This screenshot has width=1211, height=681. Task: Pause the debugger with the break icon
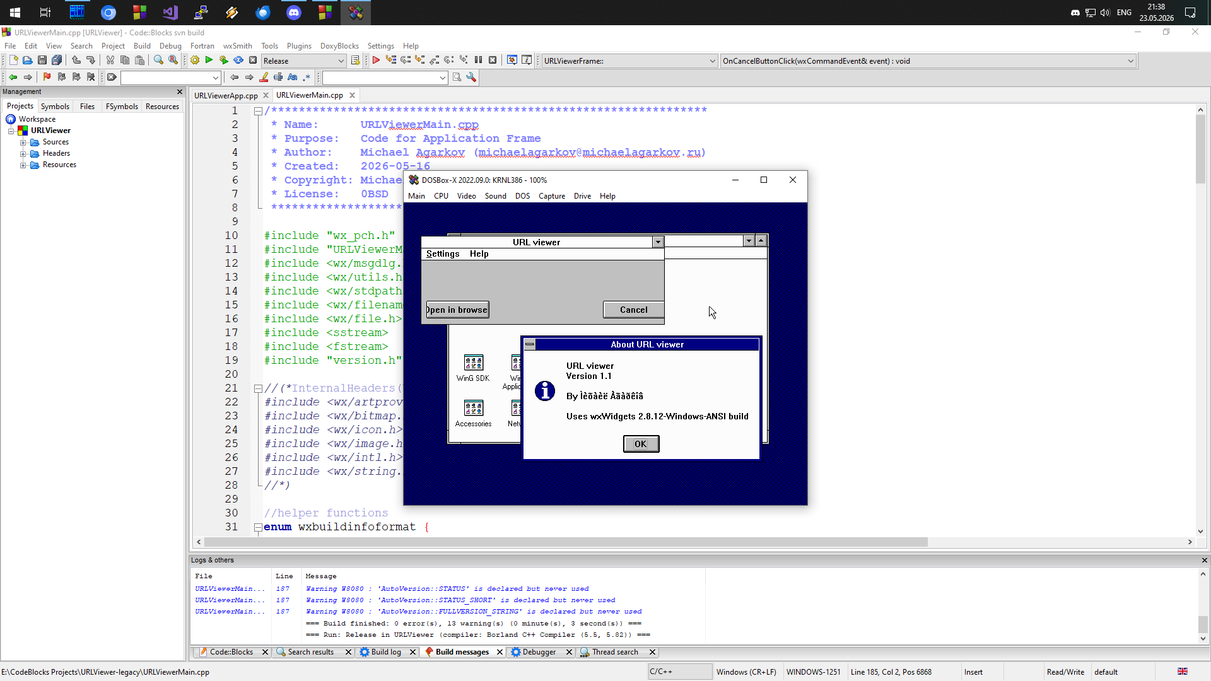[478, 61]
